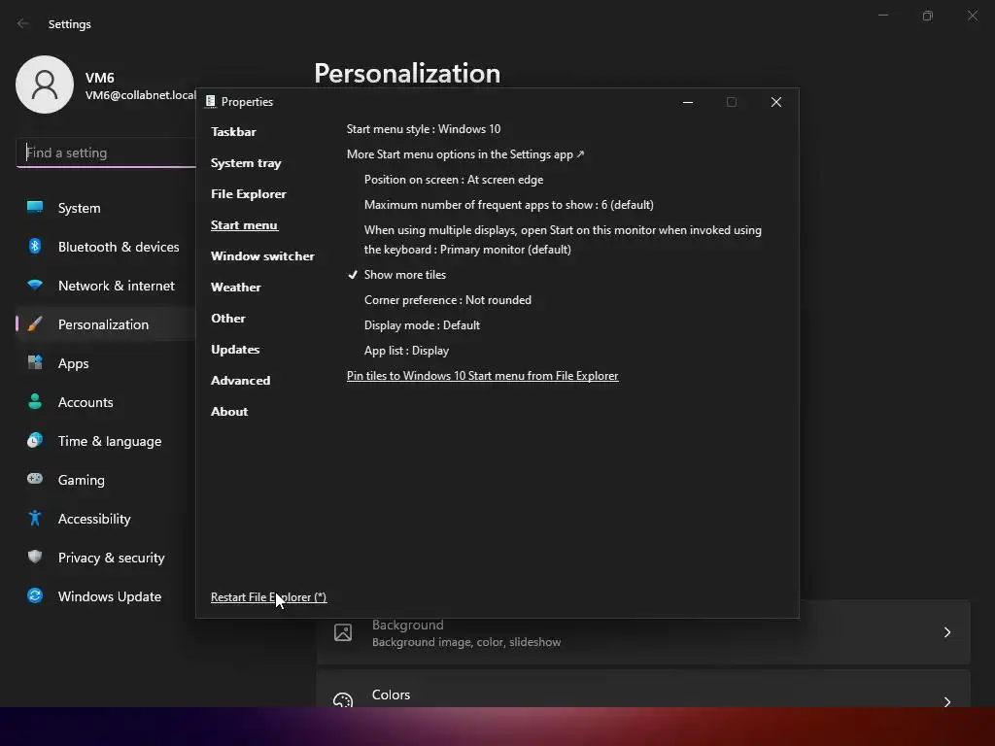The height and width of the screenshot is (746, 995).
Task: Click the Colors palette icon in Settings
Action: pyautogui.click(x=343, y=700)
